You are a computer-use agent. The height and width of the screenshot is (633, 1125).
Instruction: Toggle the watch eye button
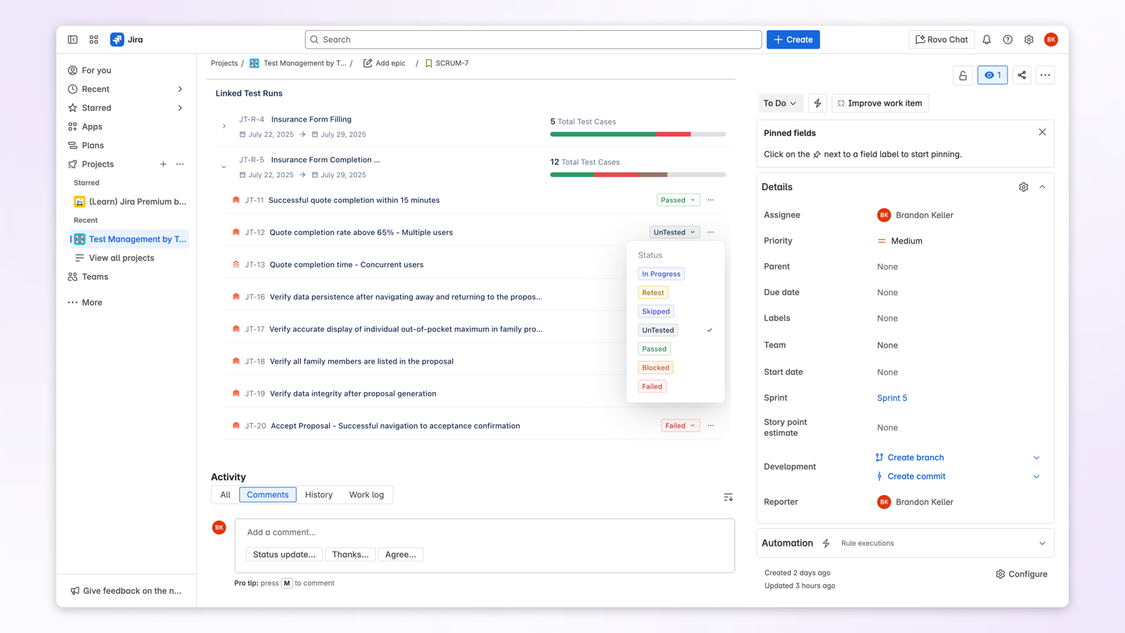pyautogui.click(x=993, y=75)
